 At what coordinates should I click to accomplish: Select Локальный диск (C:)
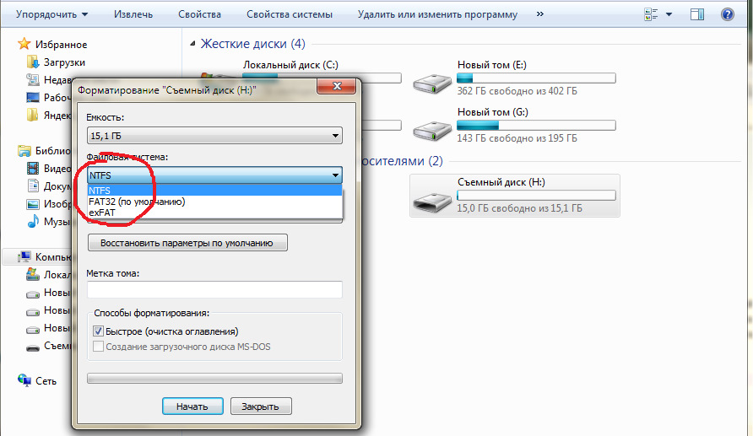click(290, 65)
